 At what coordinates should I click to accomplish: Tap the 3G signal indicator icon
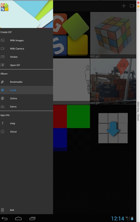coord(128,218)
